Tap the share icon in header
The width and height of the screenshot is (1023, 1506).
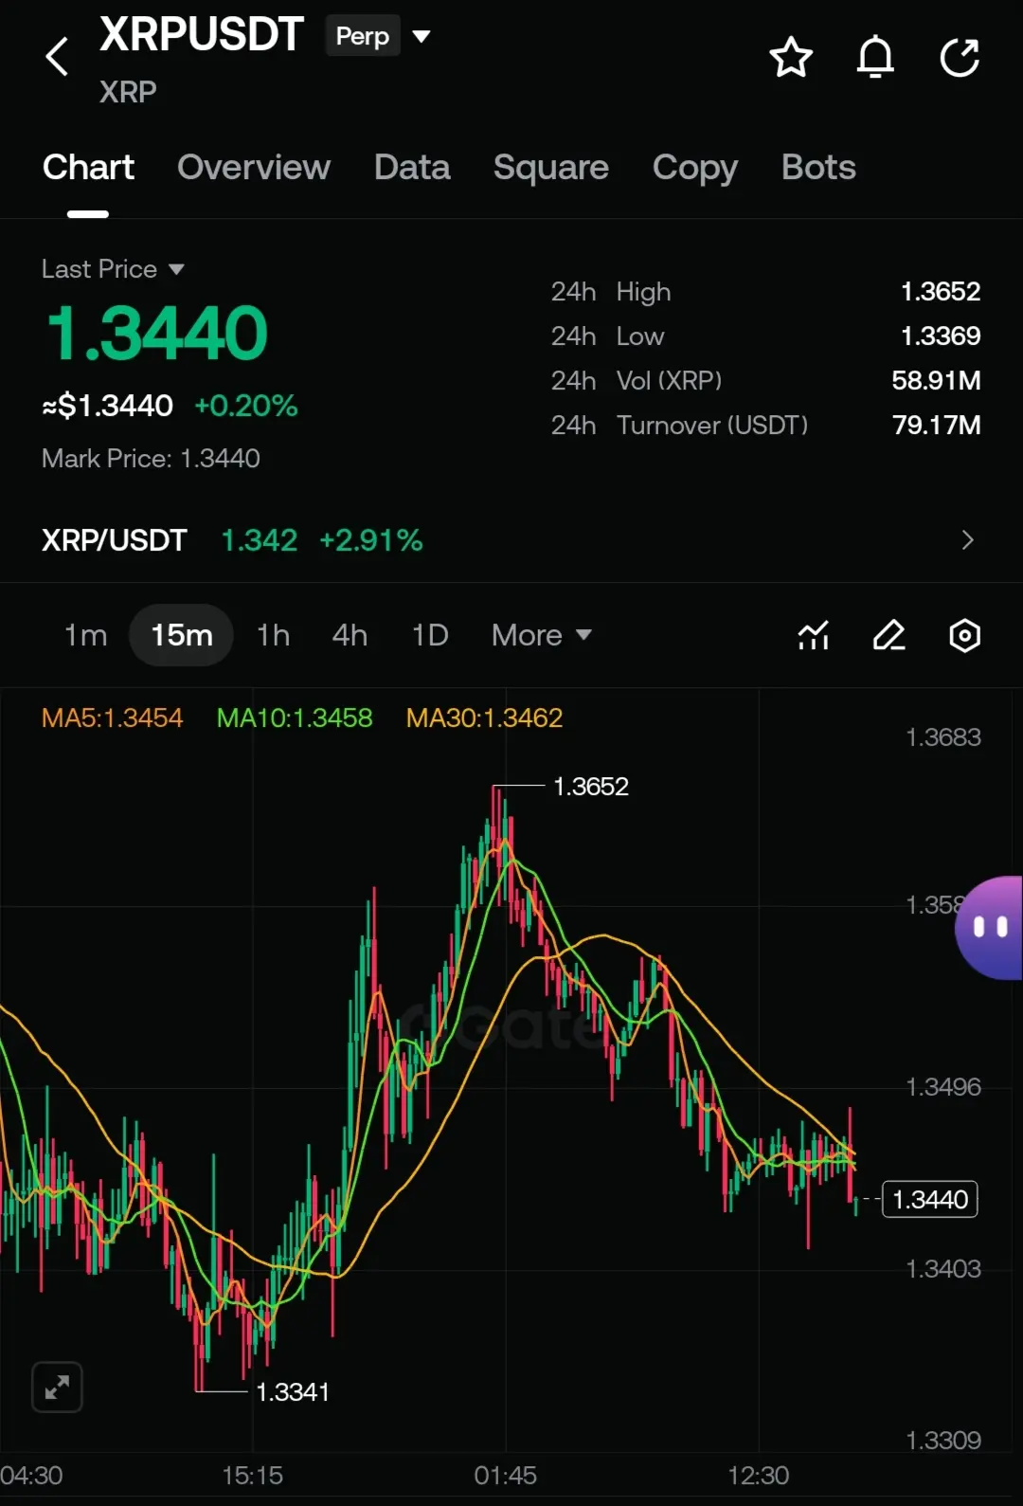[x=960, y=58]
